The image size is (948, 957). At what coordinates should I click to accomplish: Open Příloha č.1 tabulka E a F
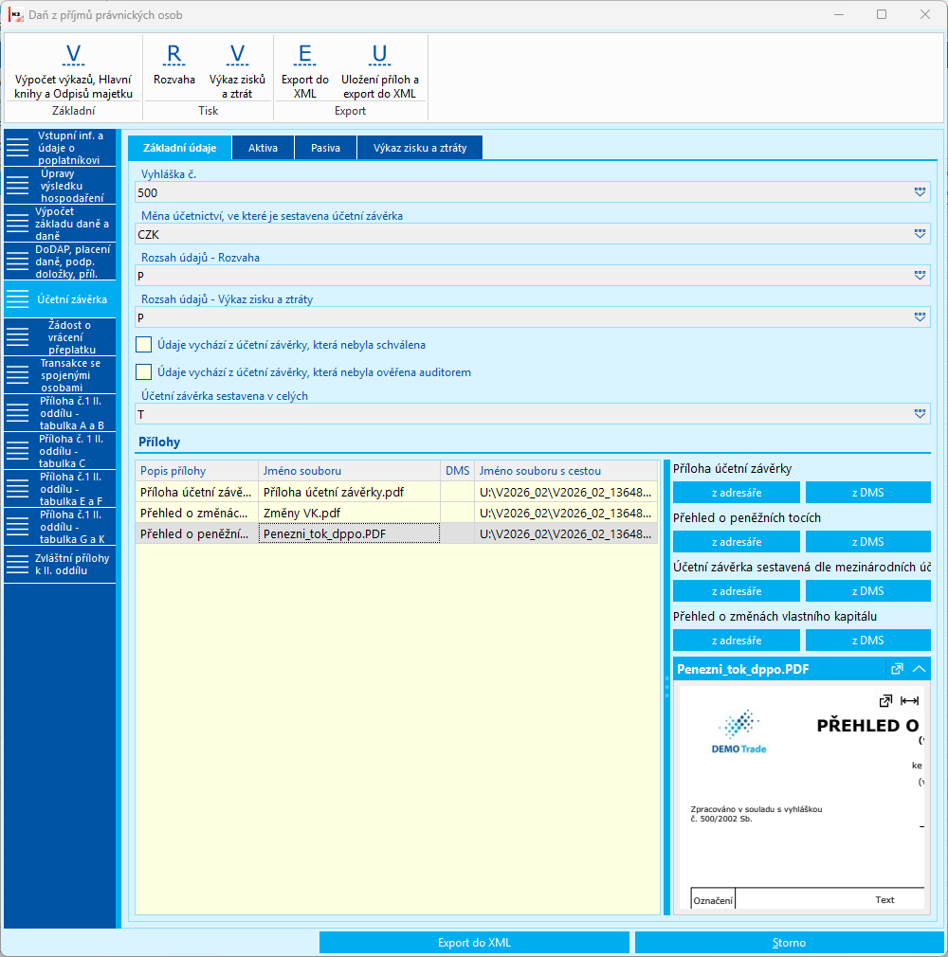[x=60, y=488]
